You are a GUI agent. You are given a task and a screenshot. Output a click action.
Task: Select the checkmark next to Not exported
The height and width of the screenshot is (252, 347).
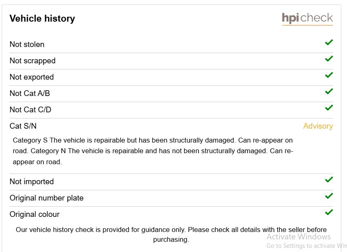tap(329, 75)
